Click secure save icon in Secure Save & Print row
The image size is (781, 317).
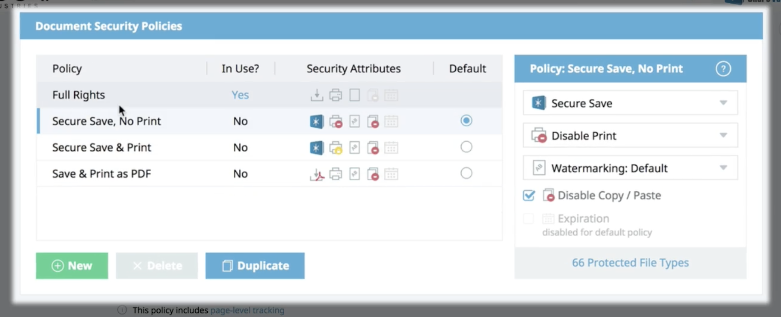pos(317,148)
